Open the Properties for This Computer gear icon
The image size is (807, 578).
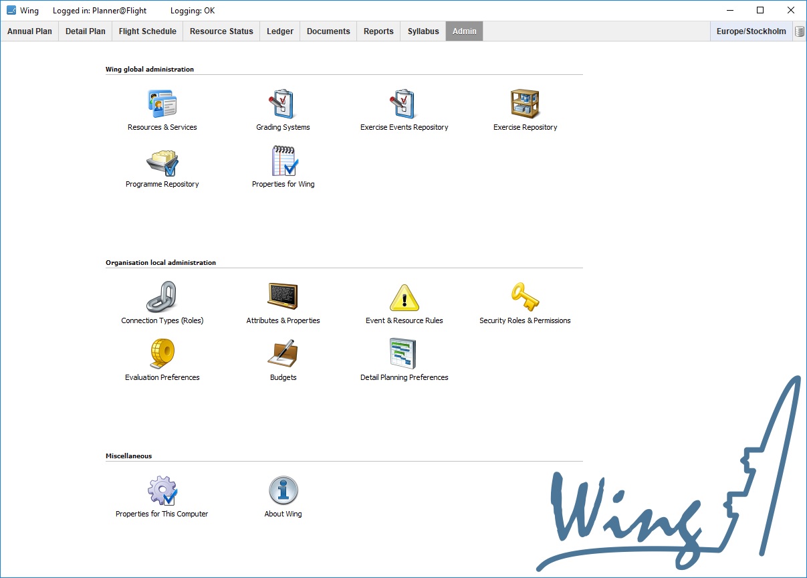[162, 490]
